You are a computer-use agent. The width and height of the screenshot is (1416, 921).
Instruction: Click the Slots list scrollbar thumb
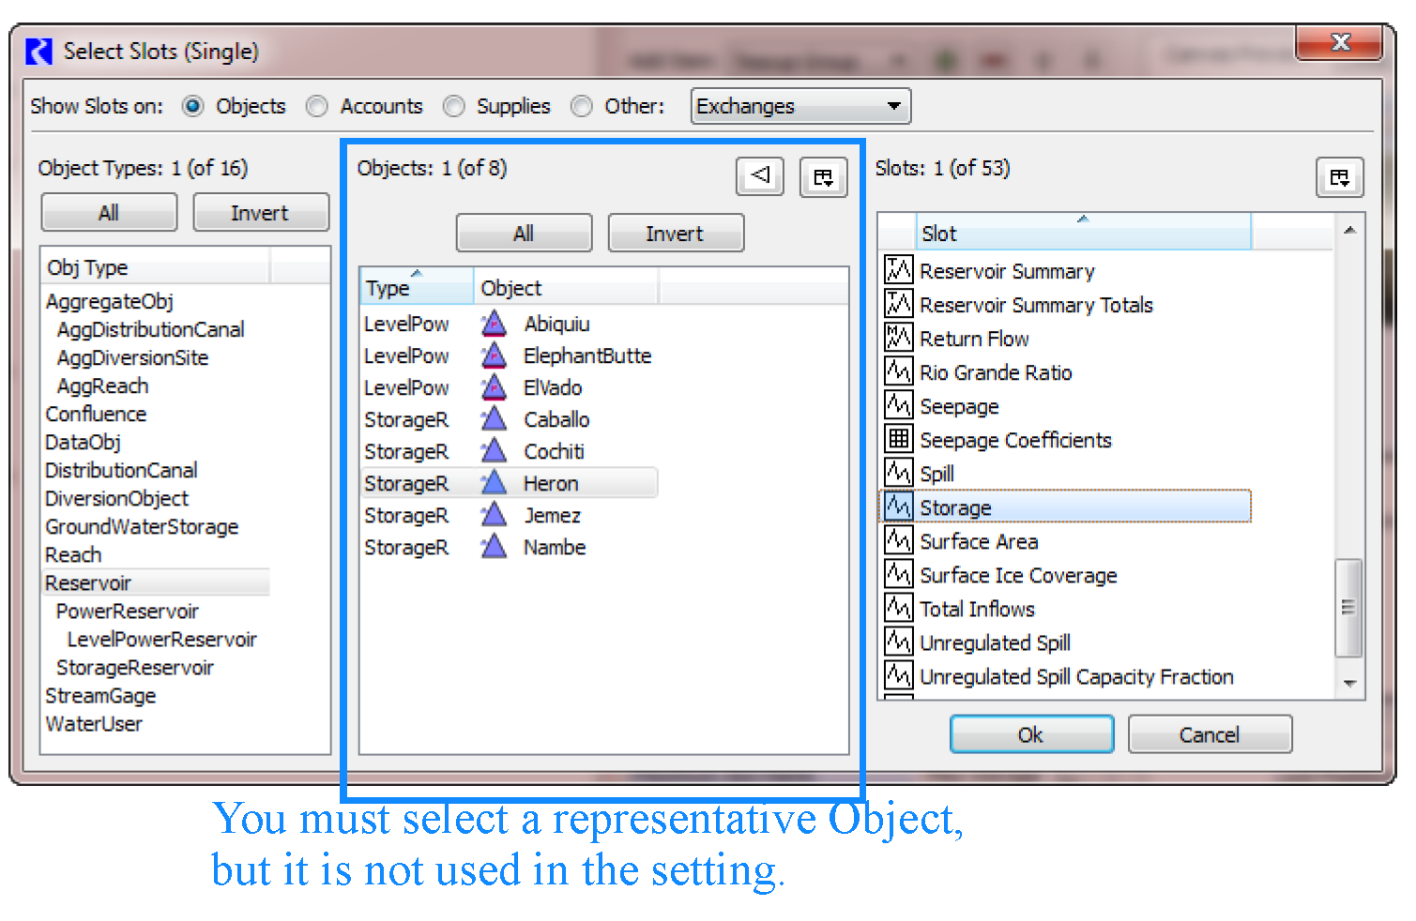1347,608
